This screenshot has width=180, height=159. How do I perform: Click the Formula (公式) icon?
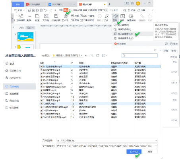(x=106, y=16)
